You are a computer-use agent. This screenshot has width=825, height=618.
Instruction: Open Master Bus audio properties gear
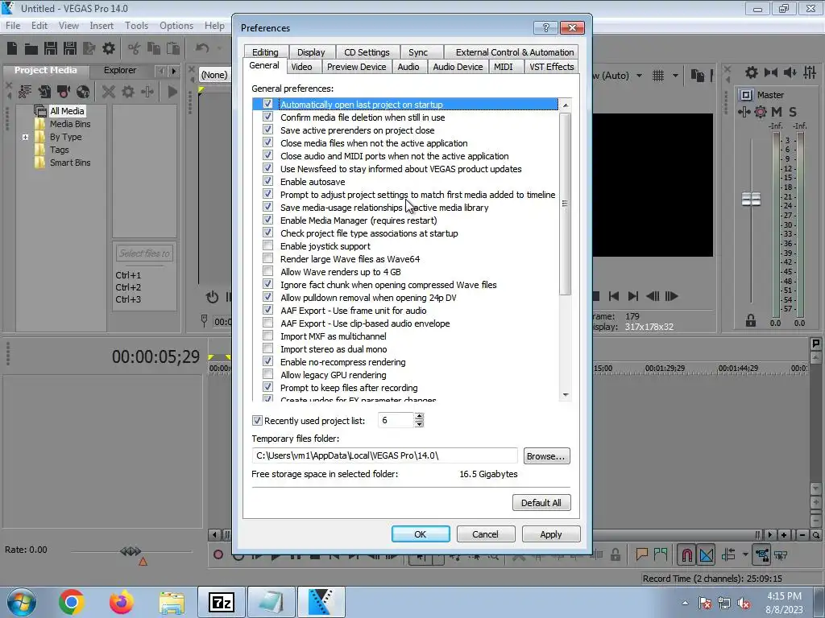pyautogui.click(x=752, y=72)
